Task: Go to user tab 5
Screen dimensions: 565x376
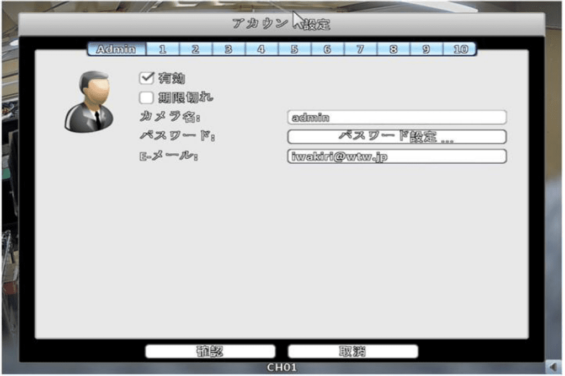Action: coord(294,49)
